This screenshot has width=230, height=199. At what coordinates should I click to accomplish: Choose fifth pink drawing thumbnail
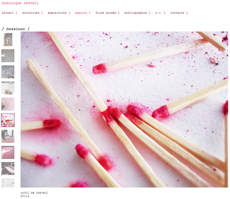[x=8, y=104]
